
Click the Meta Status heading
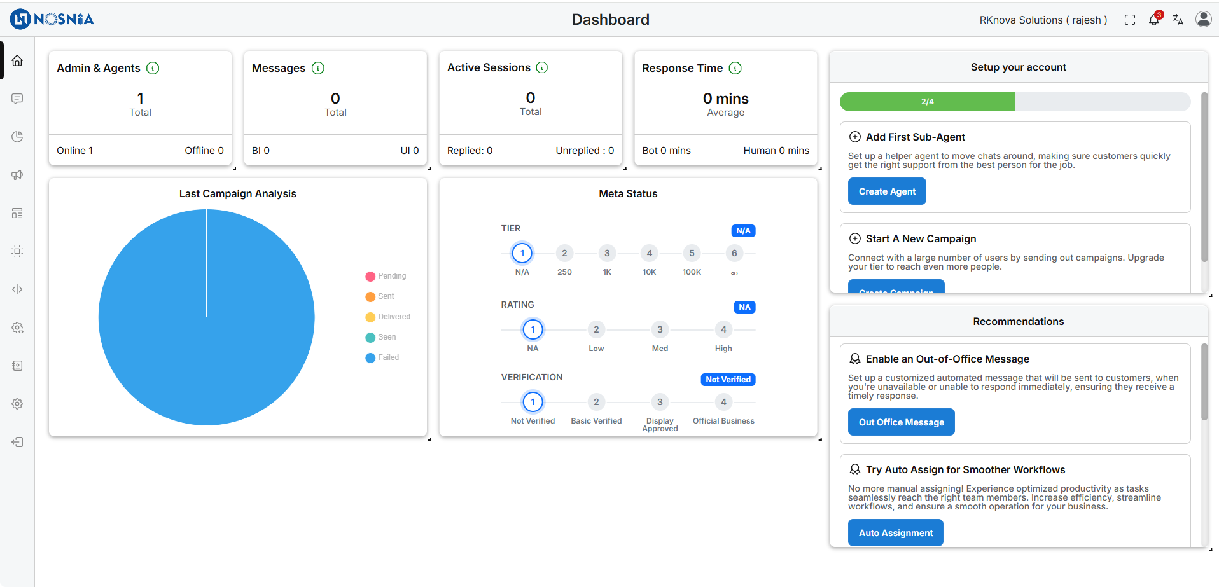click(x=628, y=193)
